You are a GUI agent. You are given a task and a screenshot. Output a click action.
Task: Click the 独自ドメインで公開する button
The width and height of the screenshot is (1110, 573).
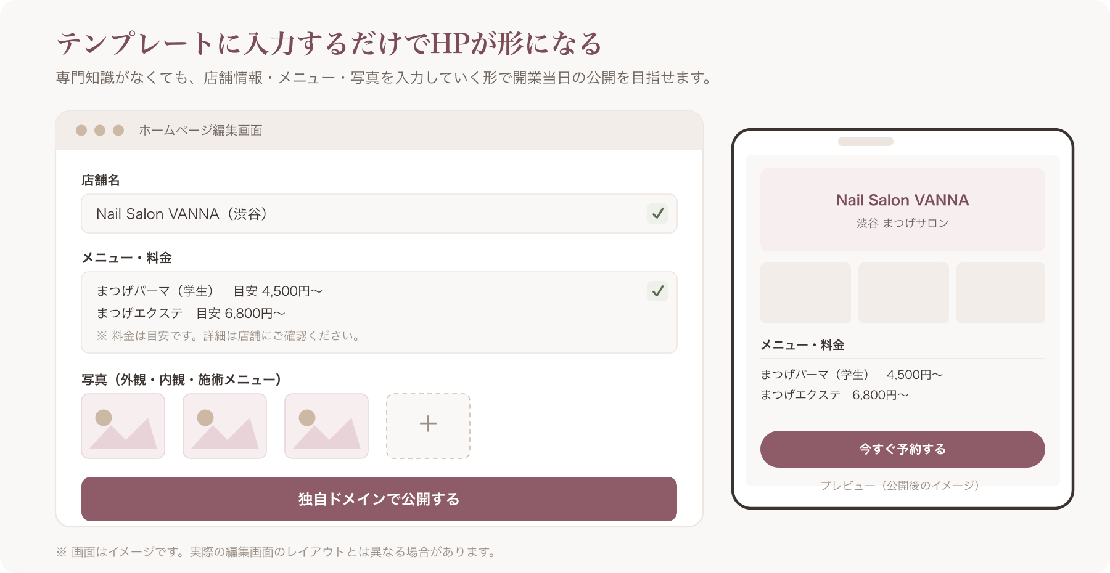[379, 499]
